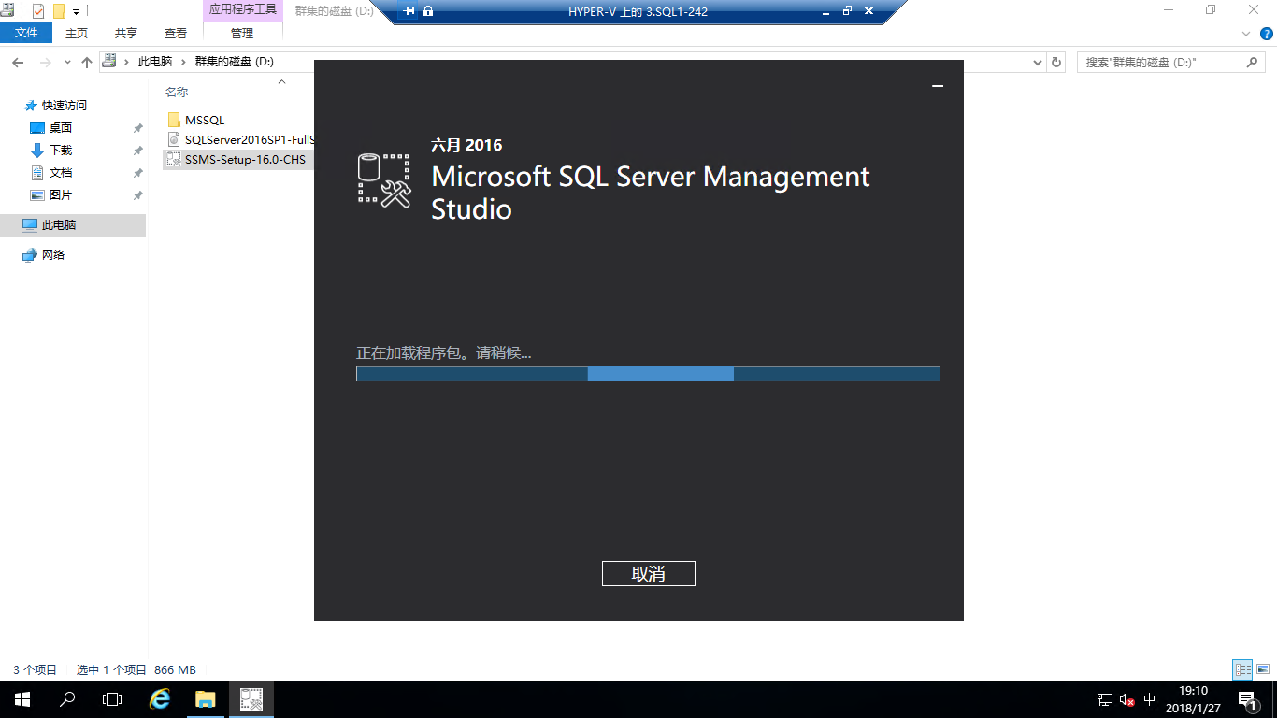The height and width of the screenshot is (718, 1277).
Task: Go forward in File Explorer
Action: [46, 62]
